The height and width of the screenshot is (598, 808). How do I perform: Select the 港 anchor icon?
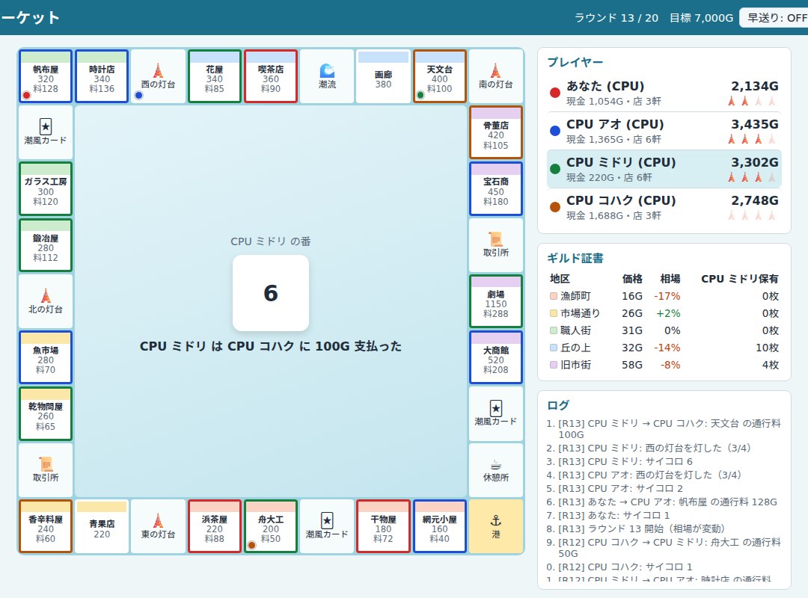click(496, 520)
